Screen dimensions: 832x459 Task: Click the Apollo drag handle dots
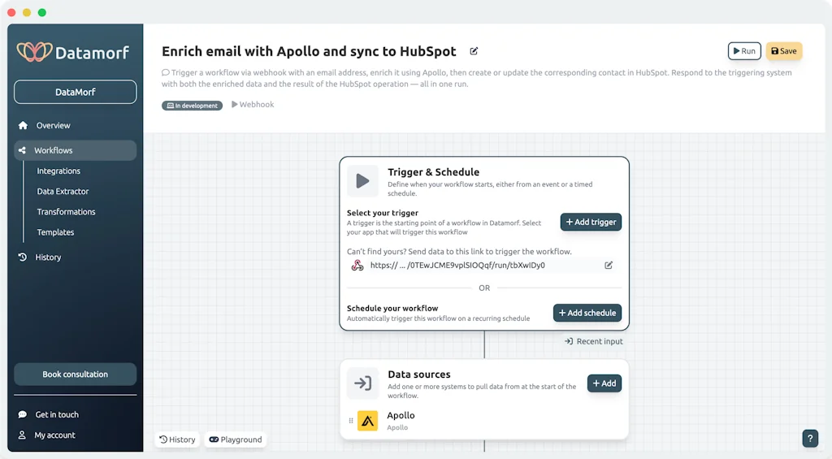tap(351, 421)
